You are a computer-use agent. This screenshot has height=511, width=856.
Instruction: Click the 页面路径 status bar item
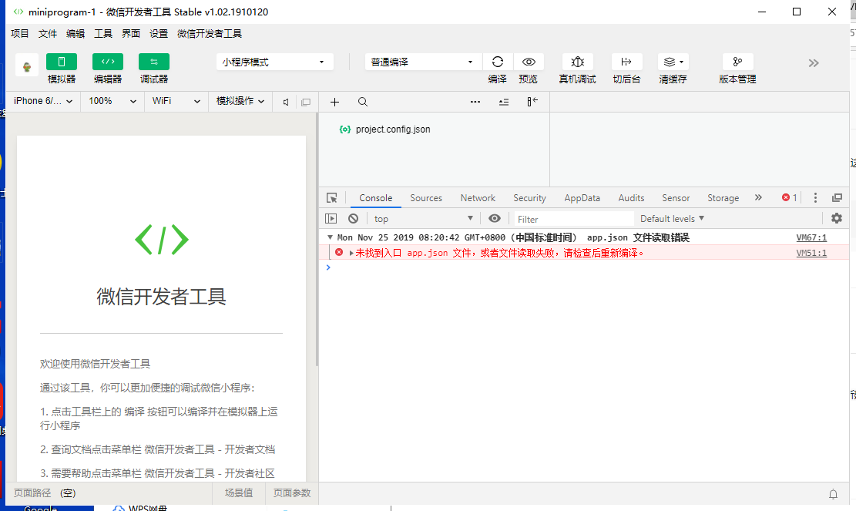(32, 493)
